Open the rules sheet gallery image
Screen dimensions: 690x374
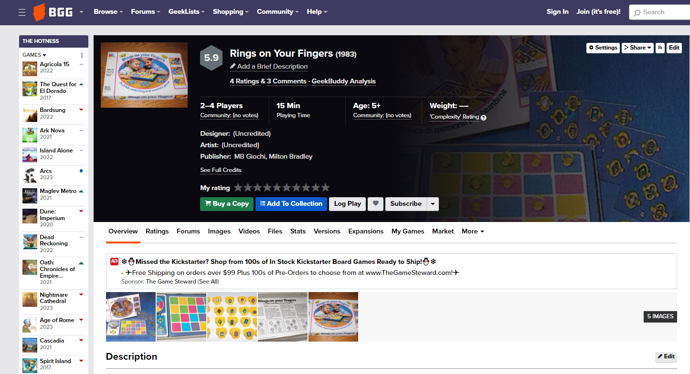[283, 317]
